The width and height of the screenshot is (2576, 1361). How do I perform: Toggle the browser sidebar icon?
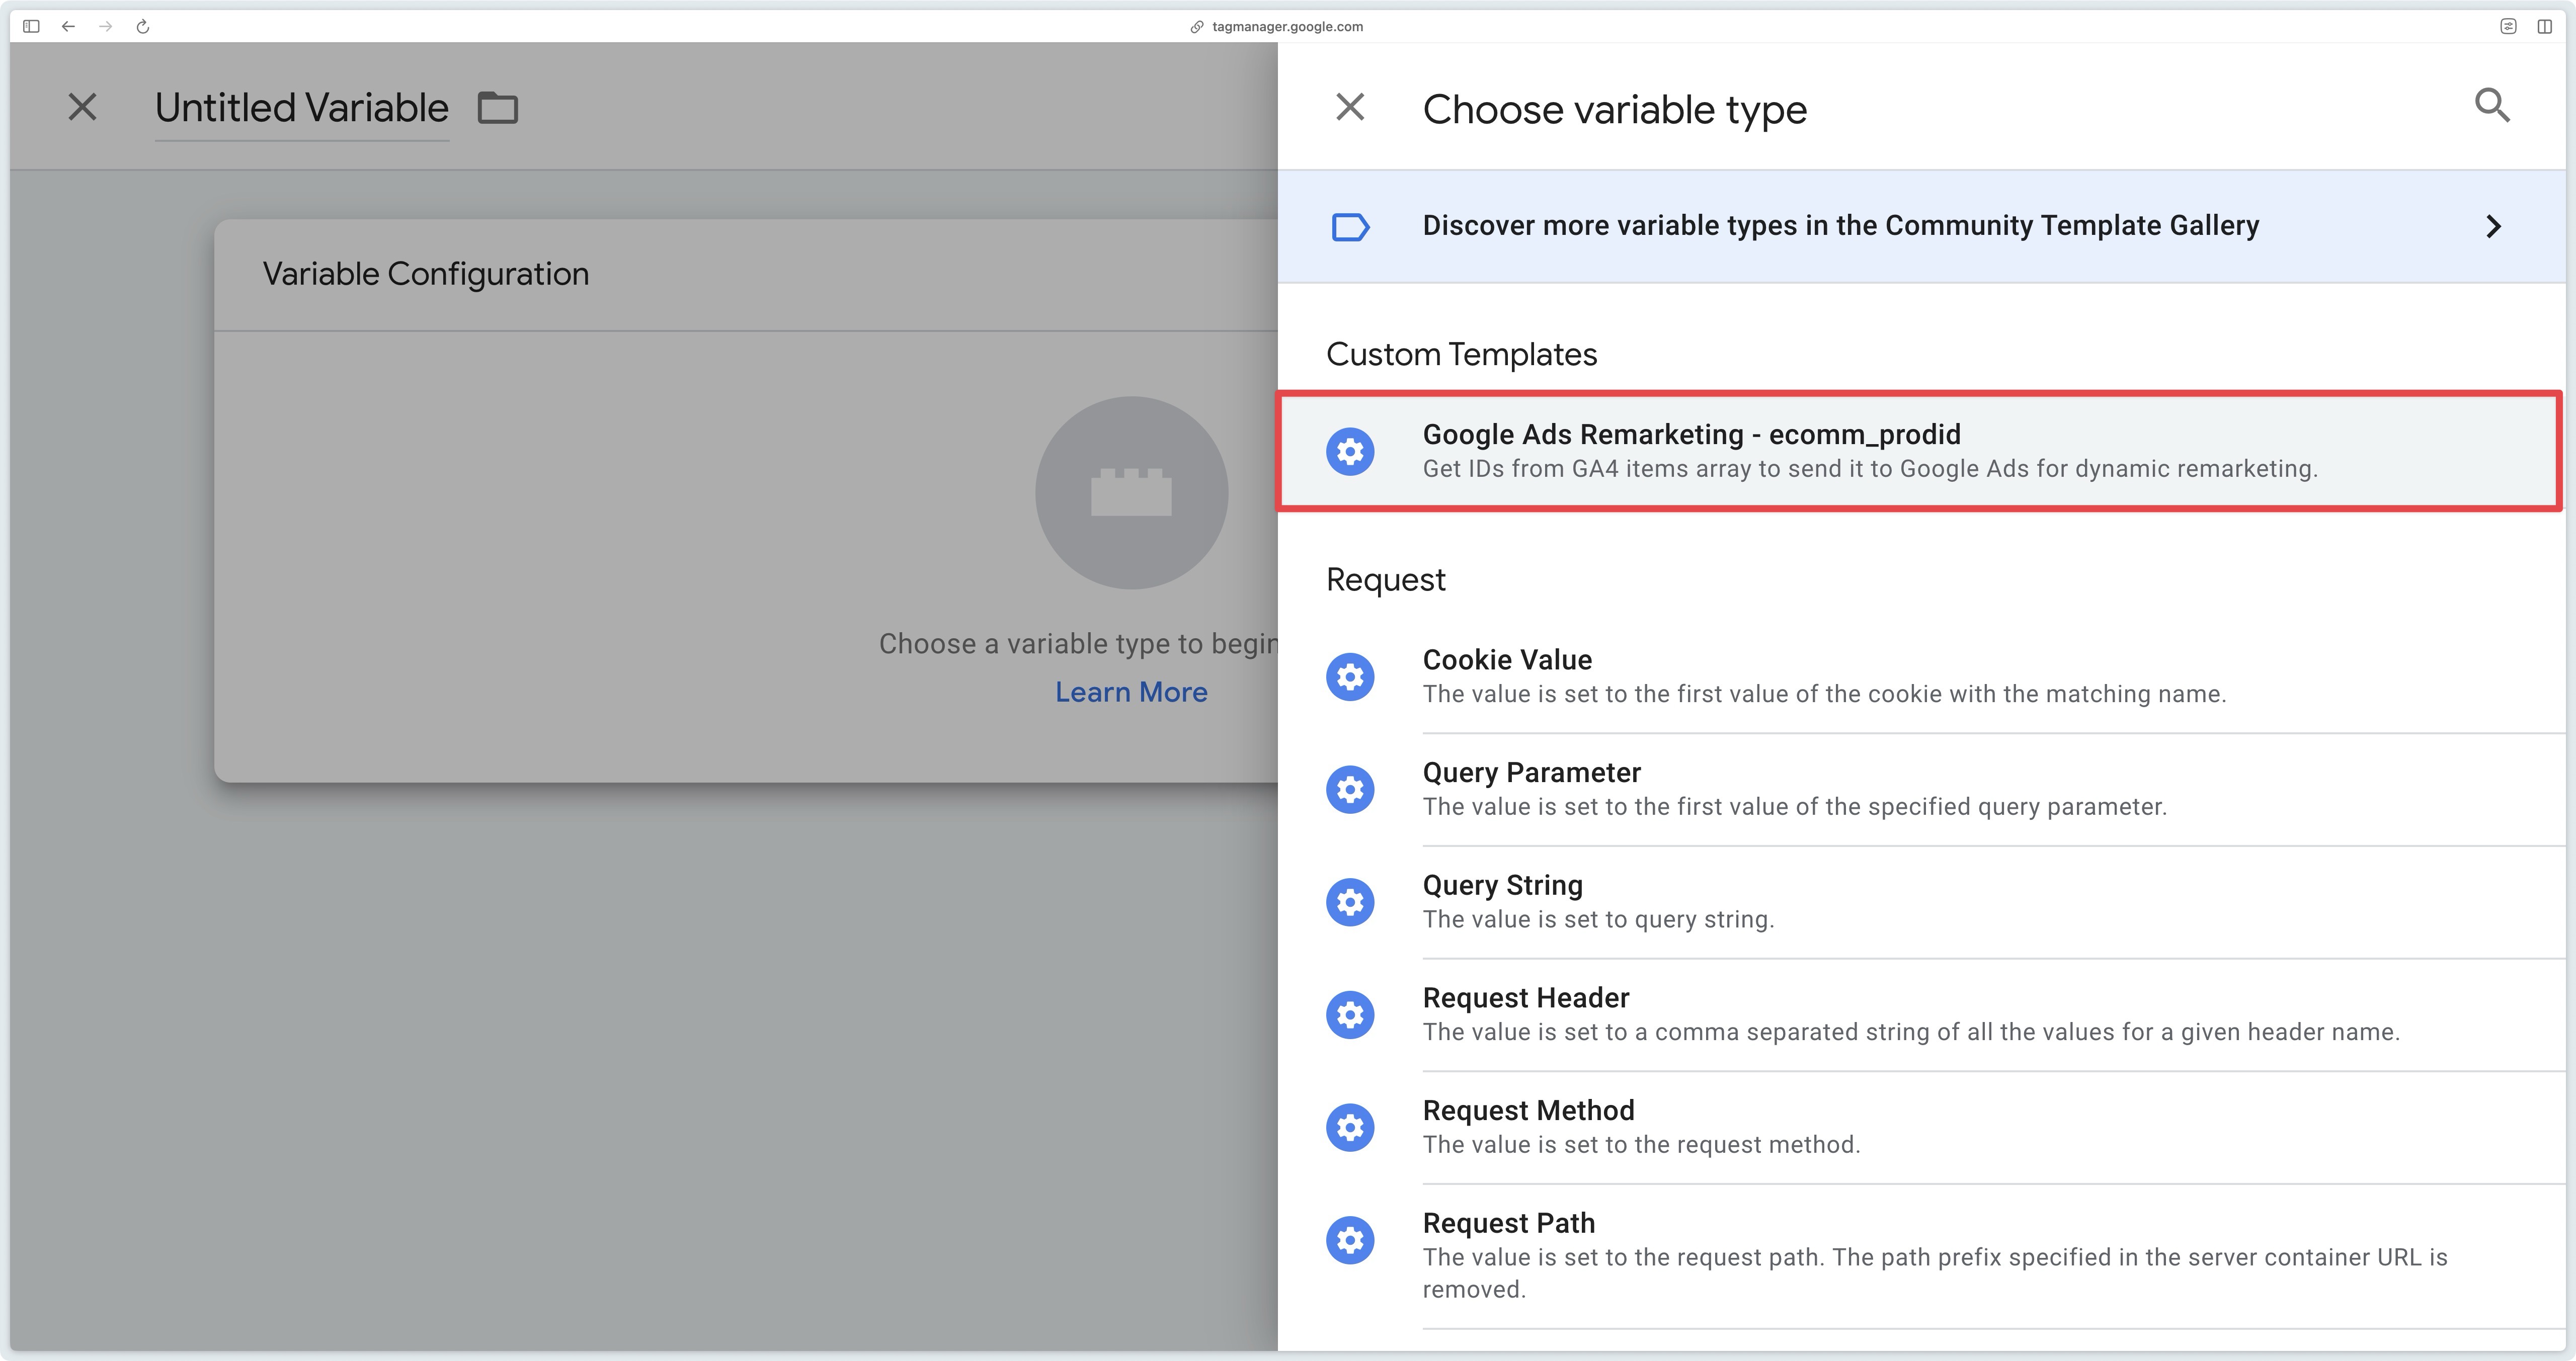click(31, 26)
